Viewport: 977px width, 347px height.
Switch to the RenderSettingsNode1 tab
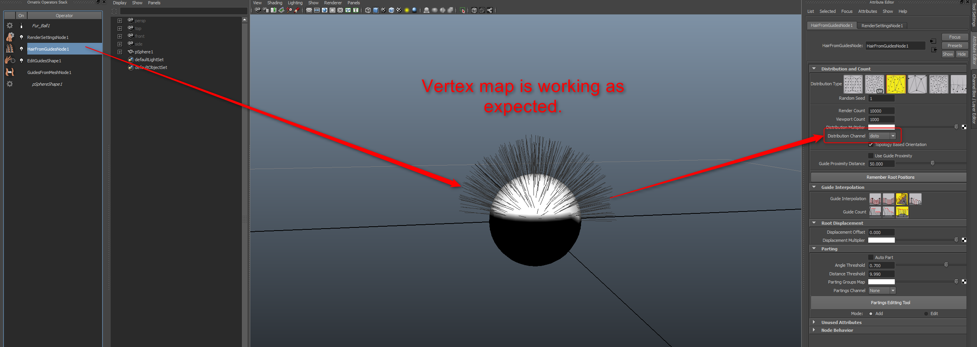coord(882,26)
